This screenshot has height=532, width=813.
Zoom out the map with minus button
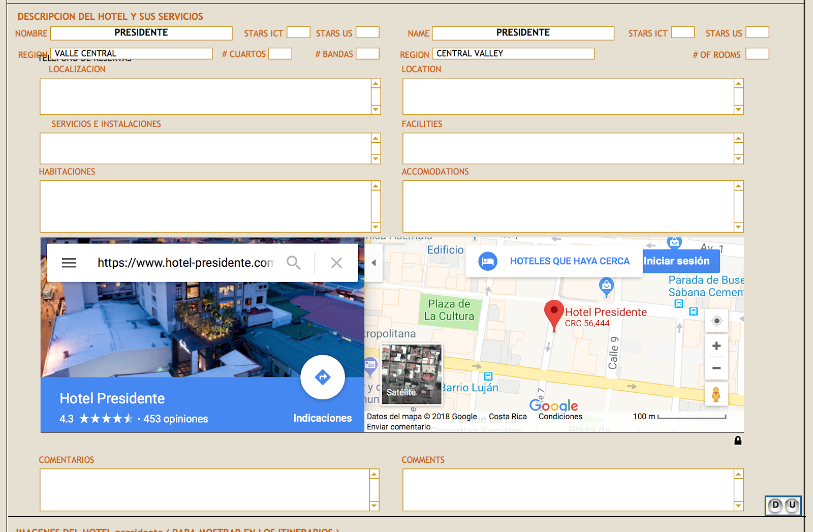click(716, 368)
